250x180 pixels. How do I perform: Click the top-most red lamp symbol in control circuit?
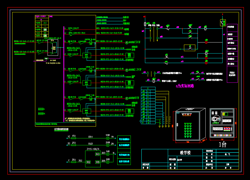tap(206, 42)
